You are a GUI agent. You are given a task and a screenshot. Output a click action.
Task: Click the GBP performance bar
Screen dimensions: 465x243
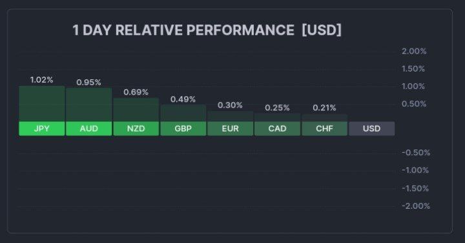click(183, 113)
